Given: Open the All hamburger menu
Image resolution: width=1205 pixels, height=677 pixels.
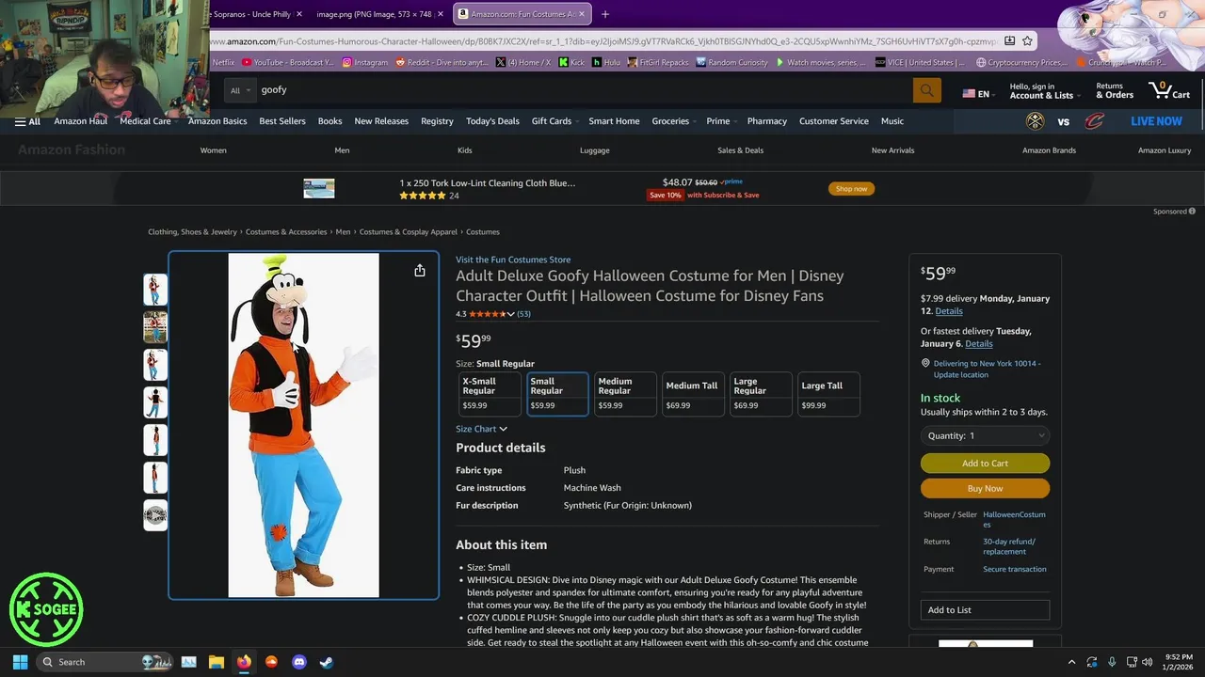Looking at the screenshot, I should coord(27,121).
